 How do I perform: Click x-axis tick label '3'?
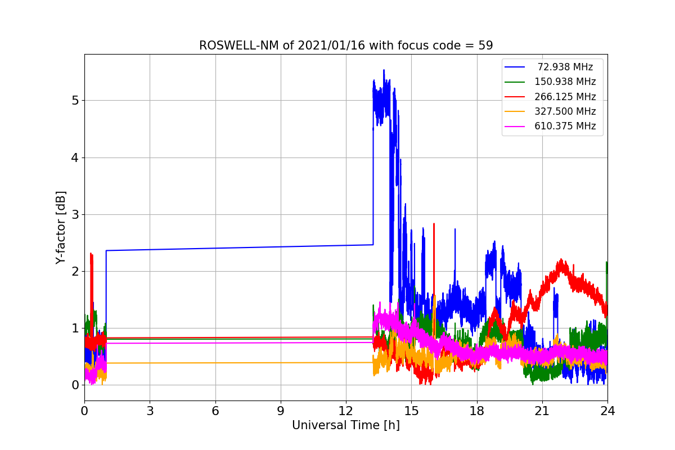pyautogui.click(x=150, y=411)
